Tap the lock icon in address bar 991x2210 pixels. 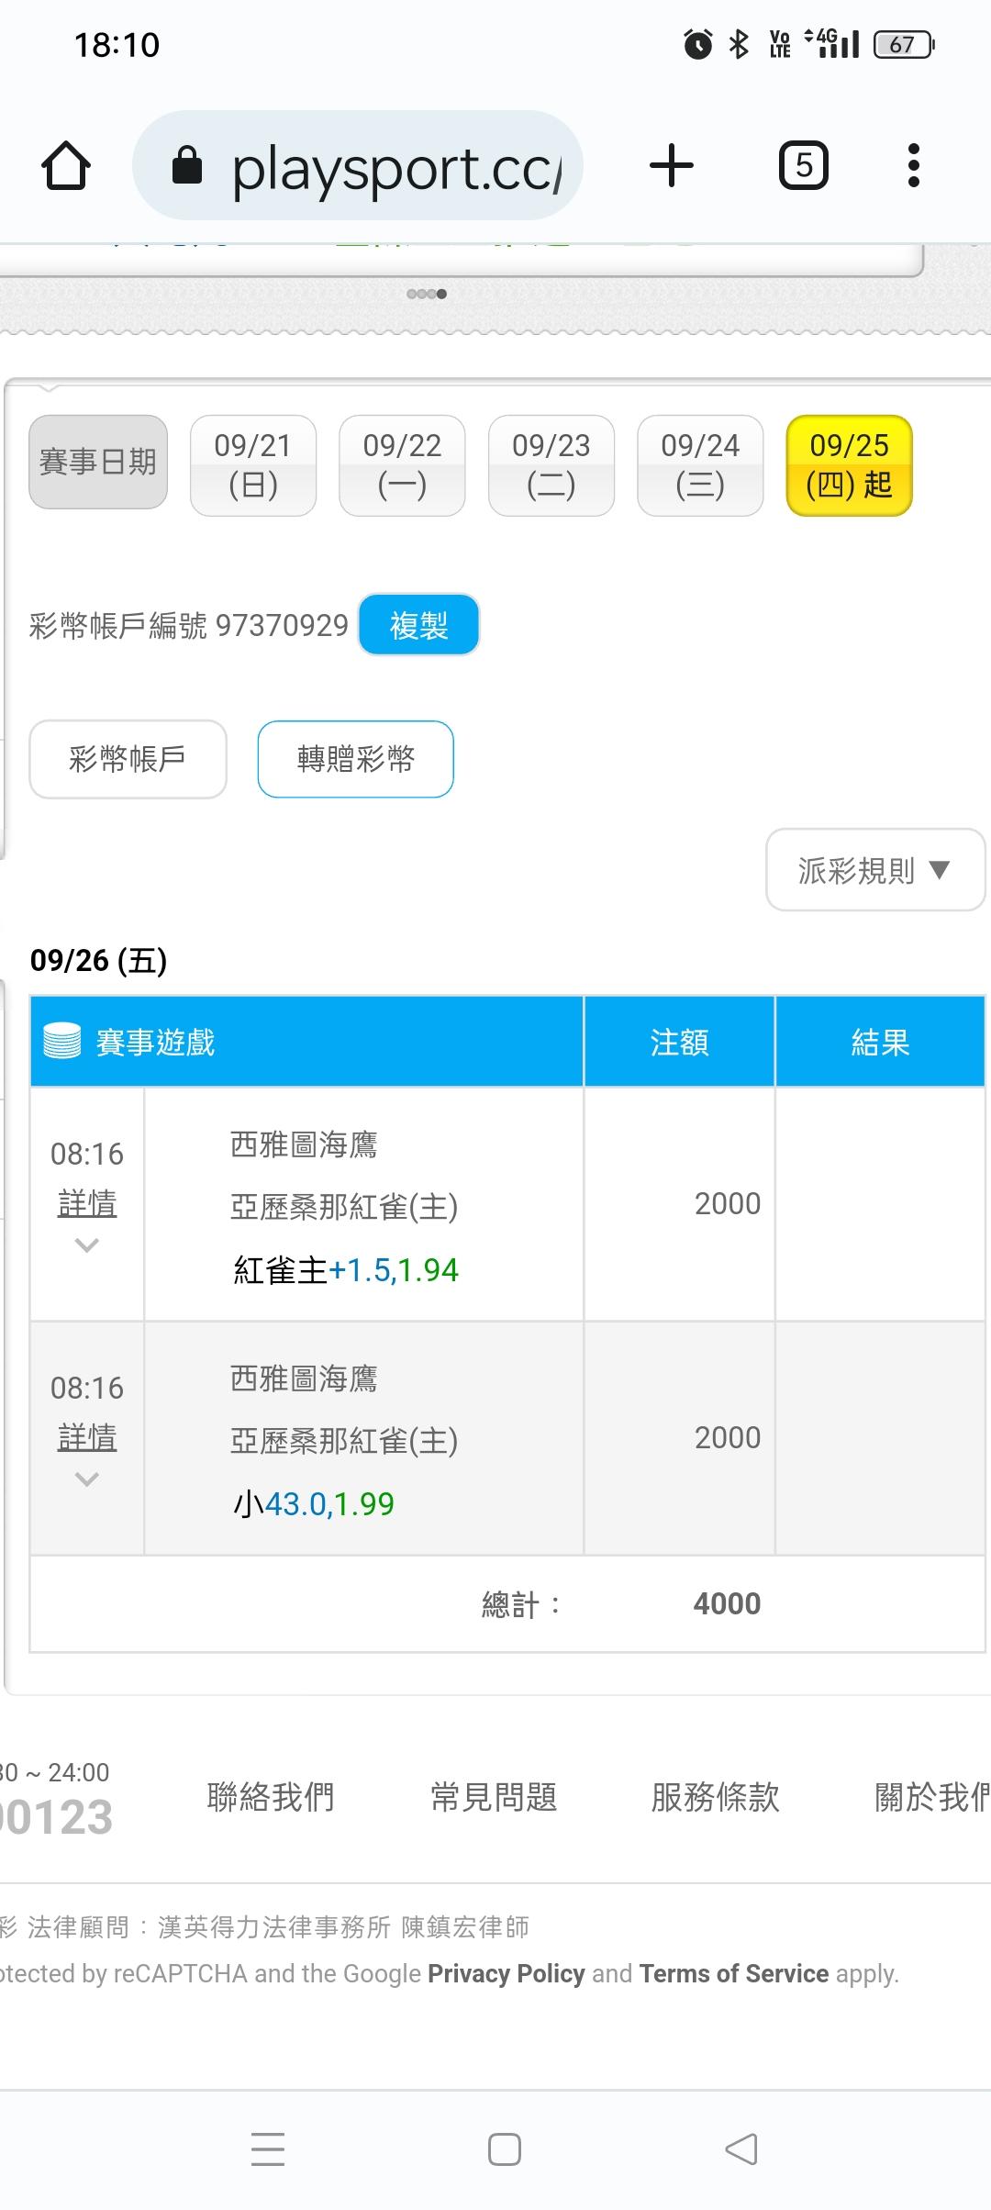tap(187, 166)
